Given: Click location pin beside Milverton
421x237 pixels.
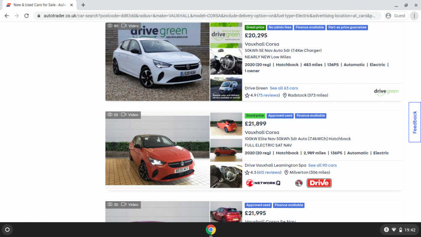Looking at the screenshot, I should coord(286,173).
